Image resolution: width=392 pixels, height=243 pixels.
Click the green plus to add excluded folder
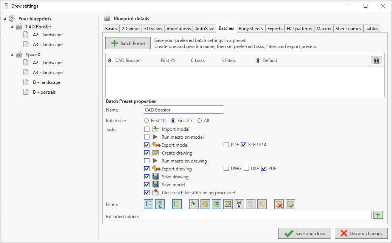[x=378, y=215]
